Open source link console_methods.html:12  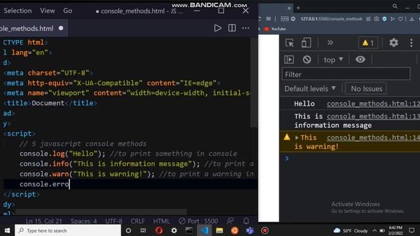pyautogui.click(x=373, y=104)
